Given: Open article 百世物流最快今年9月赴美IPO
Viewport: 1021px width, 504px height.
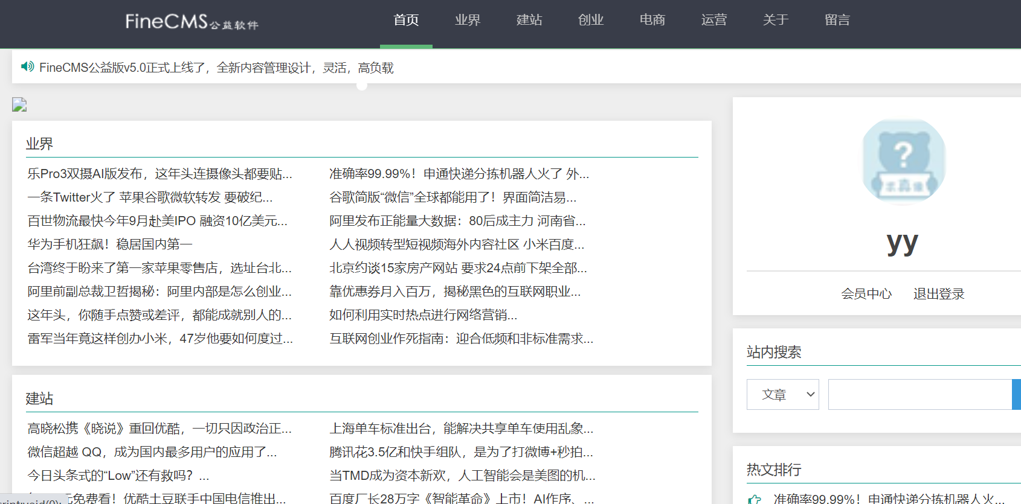Looking at the screenshot, I should (157, 221).
